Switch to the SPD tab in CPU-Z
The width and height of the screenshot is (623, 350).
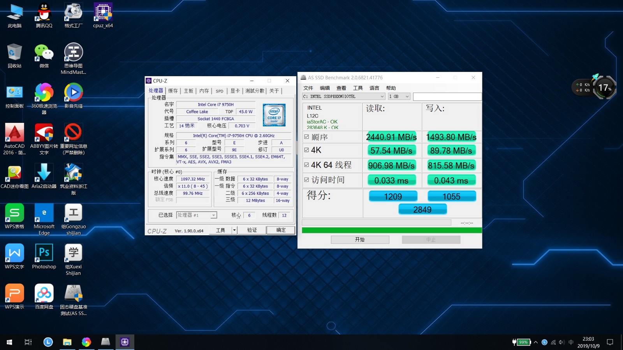[220, 91]
